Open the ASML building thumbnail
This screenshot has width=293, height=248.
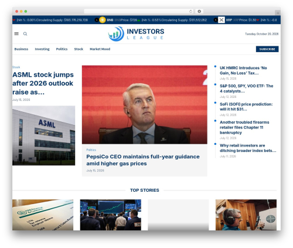pyautogui.click(x=43, y=135)
